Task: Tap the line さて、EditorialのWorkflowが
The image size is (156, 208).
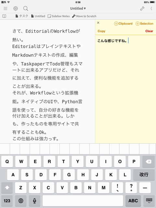Action: tap(46, 31)
